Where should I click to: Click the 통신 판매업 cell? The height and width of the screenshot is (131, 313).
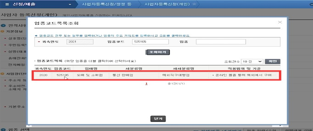134,75
